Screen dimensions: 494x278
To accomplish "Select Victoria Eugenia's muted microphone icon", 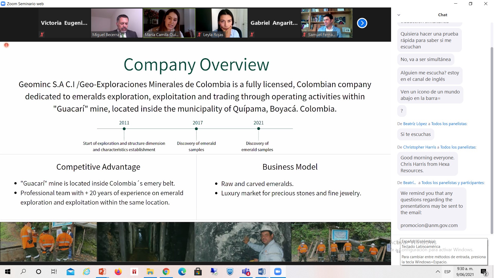I will (x=42, y=34).
